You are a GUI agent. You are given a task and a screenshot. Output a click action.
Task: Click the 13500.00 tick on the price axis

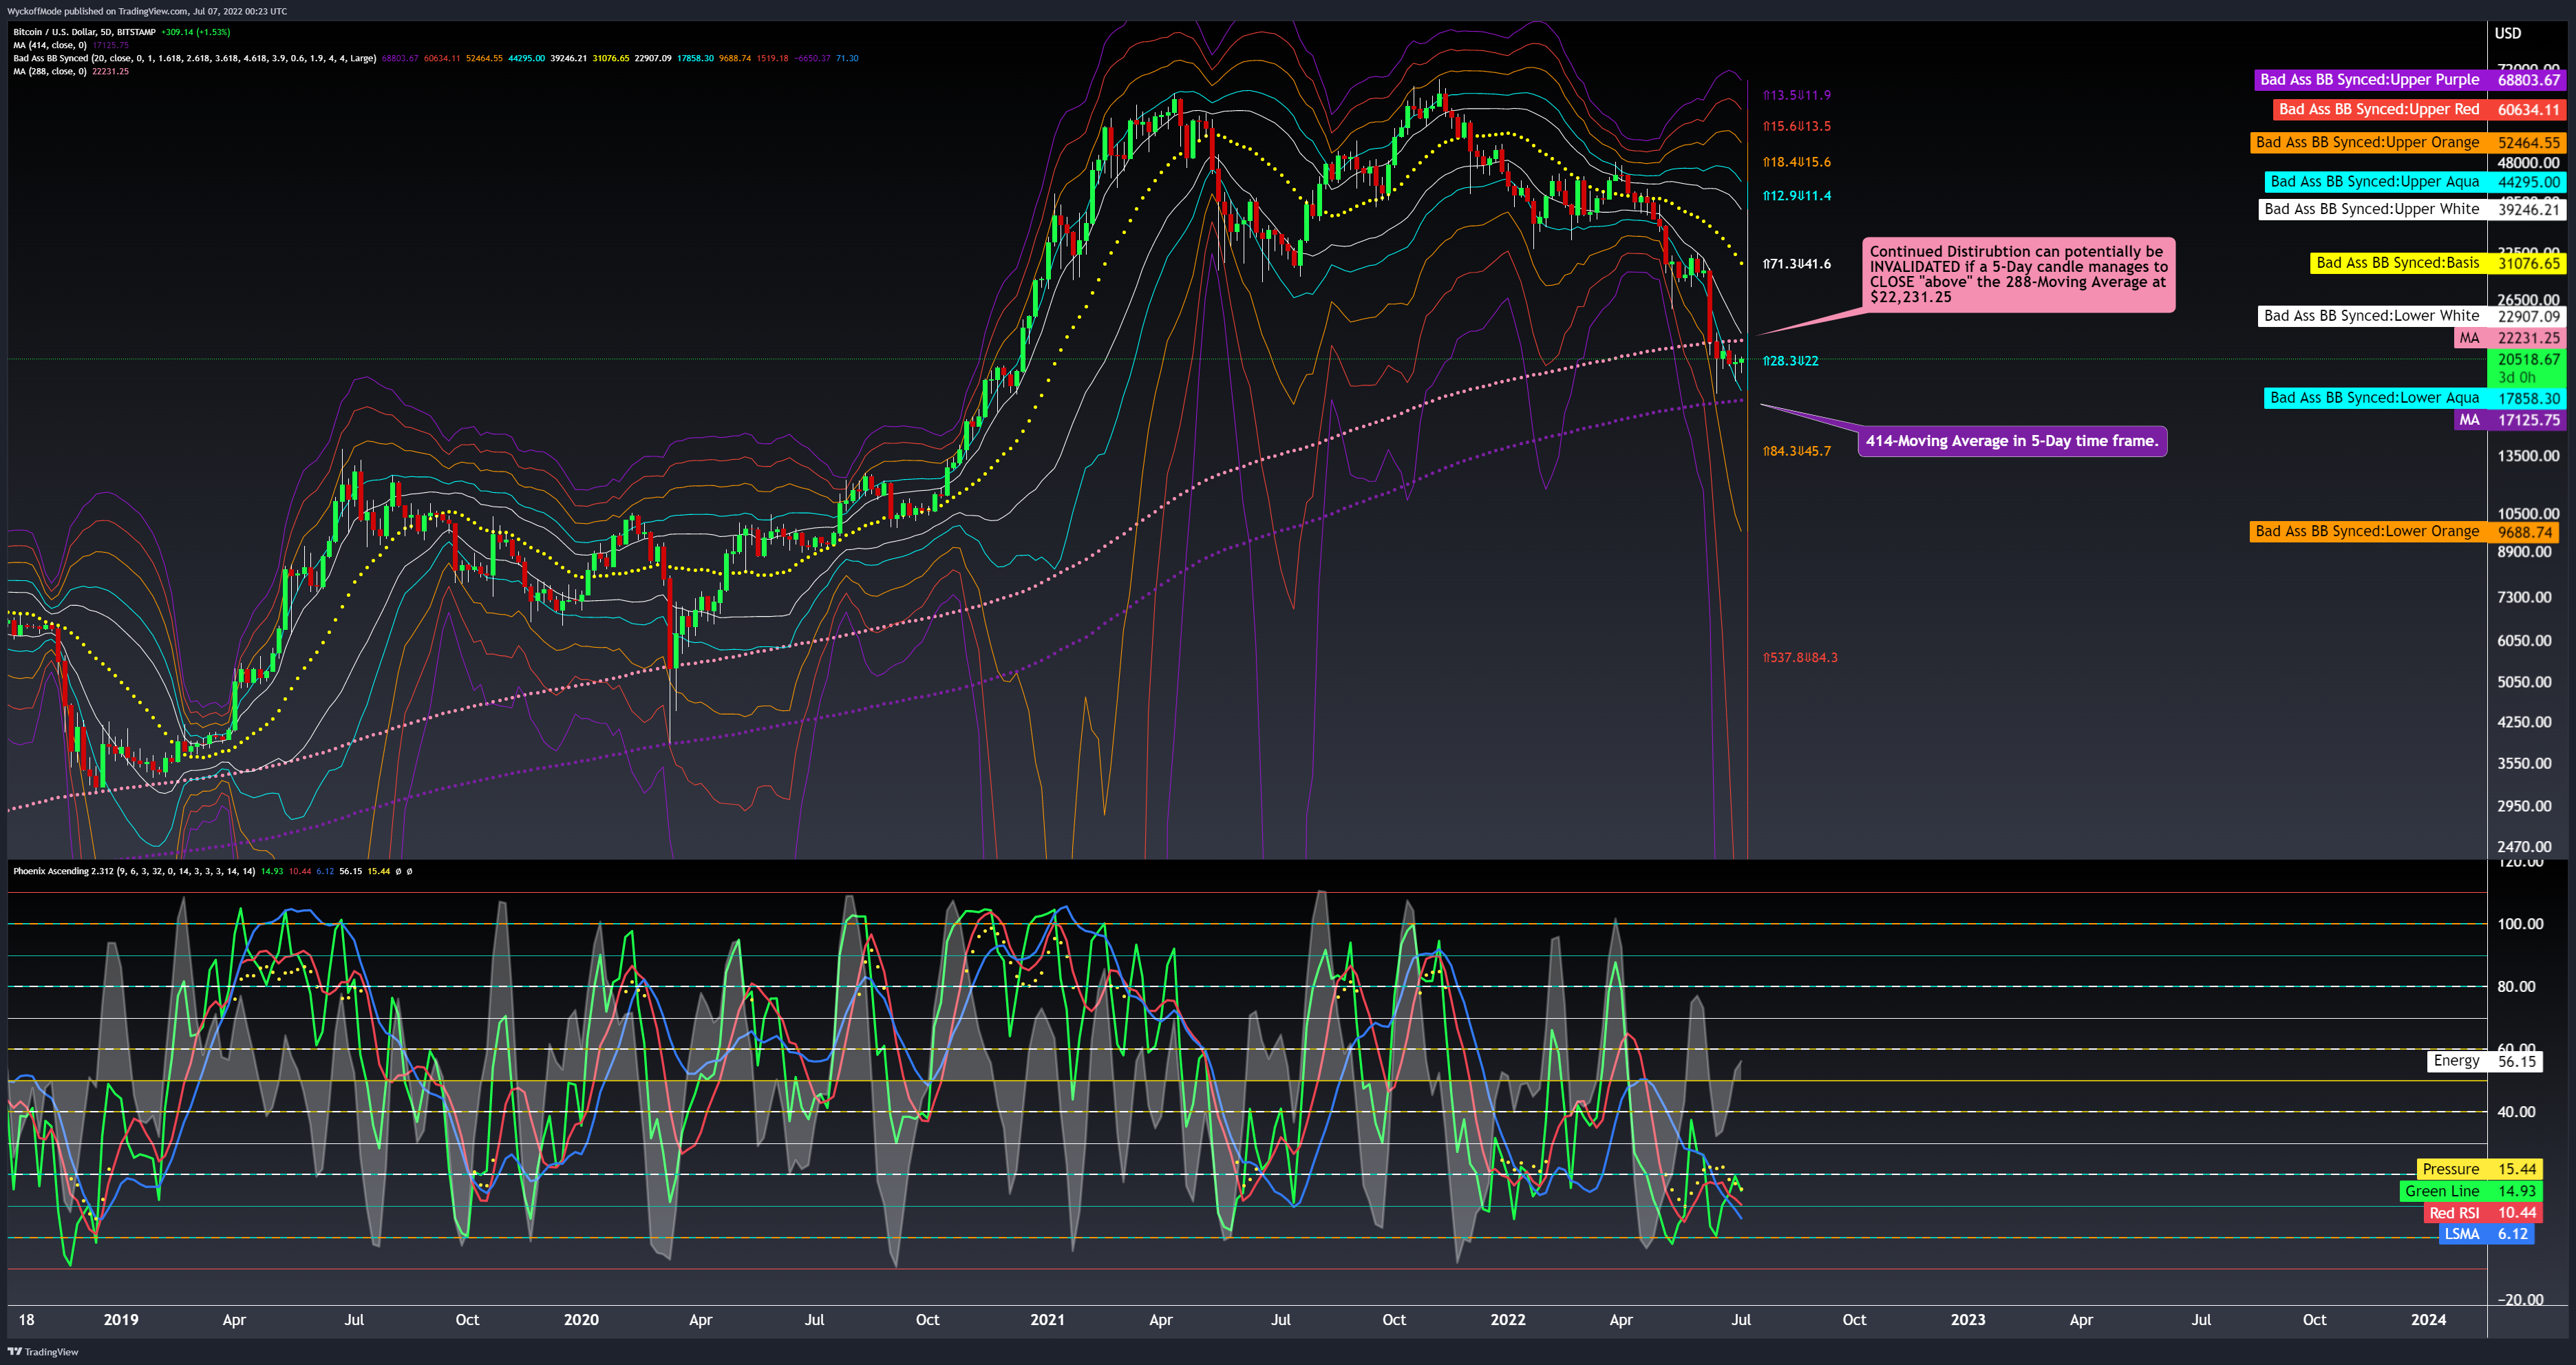[2528, 456]
